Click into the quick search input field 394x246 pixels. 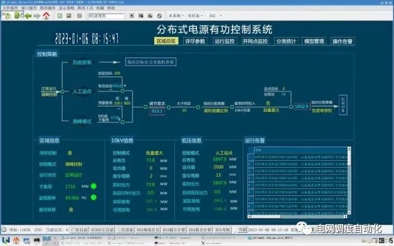106,16
